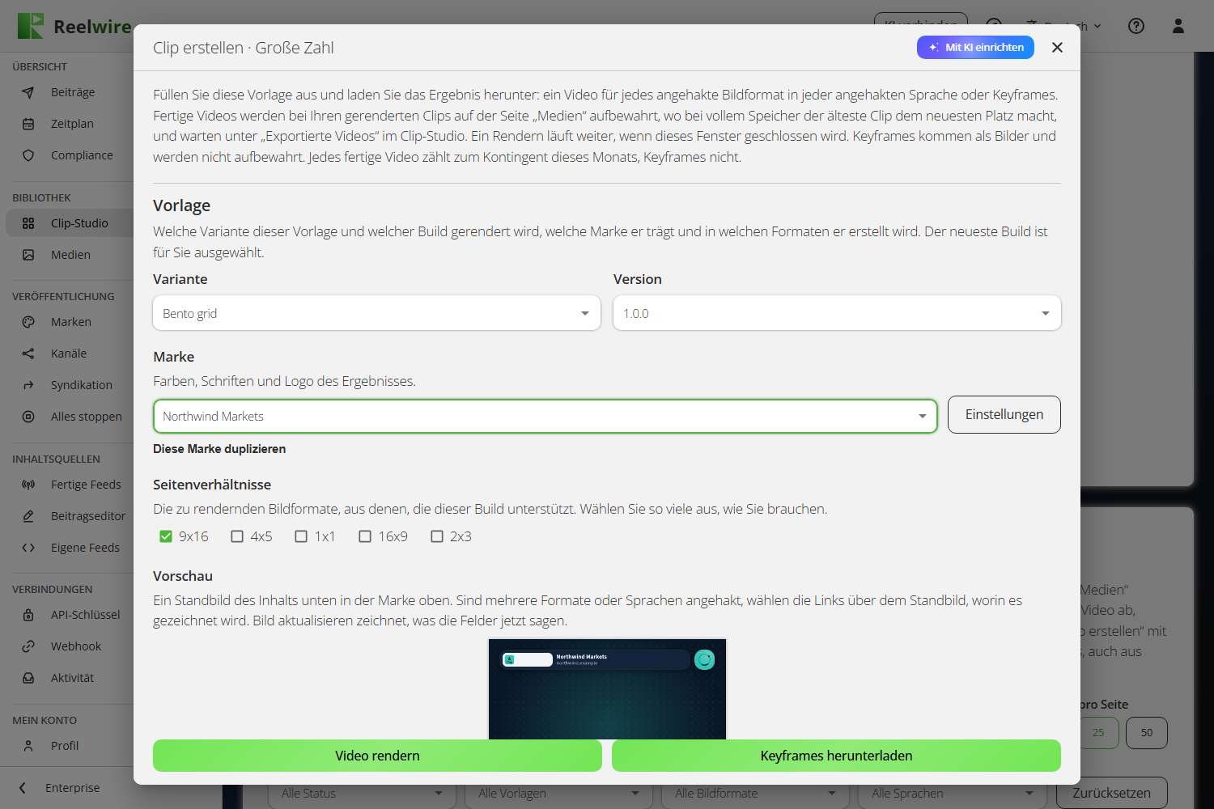
Task: Open Beiträge via its paper plane icon
Action: pyautogui.click(x=28, y=92)
